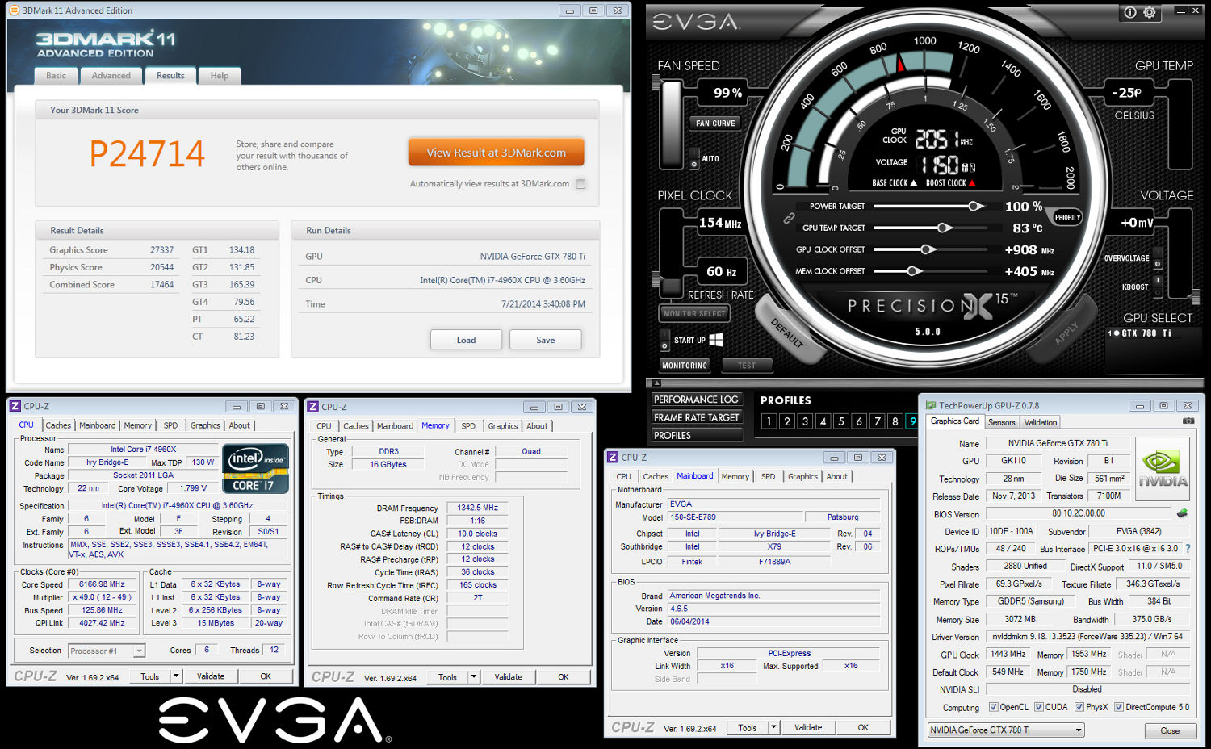Open the Caches tab in CPU-Z Mainboard window
This screenshot has width=1211, height=749.
(x=656, y=477)
